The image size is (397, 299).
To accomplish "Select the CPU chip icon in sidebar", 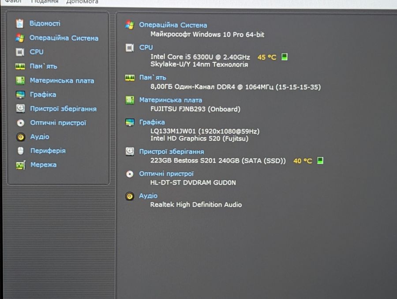I will [x=20, y=52].
